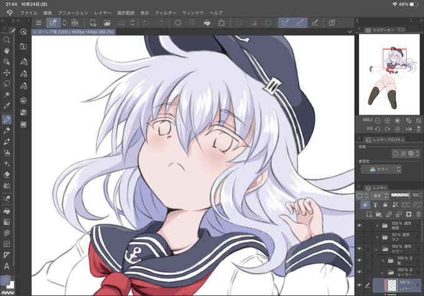This screenshot has height=296, width=424.
Task: Toggle Set as Reference Layer lighthouse icon
Action: [375, 205]
